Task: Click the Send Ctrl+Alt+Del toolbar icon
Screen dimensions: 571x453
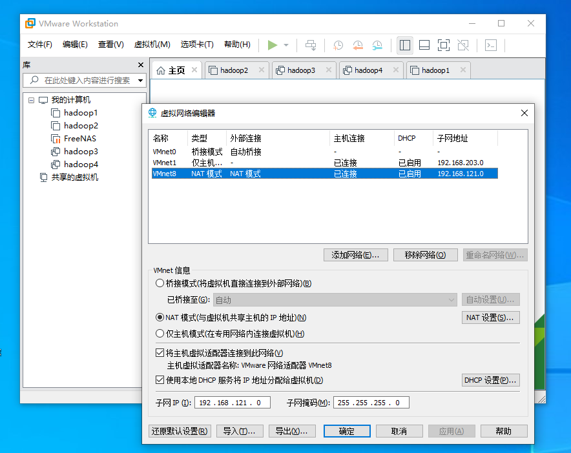Action: [311, 45]
